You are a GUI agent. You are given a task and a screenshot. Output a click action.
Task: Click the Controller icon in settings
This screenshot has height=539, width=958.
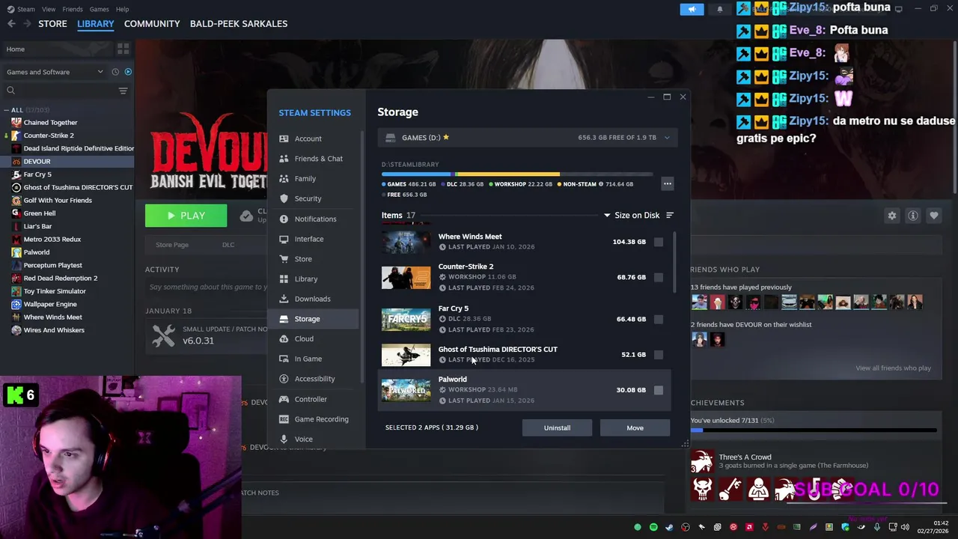[x=284, y=399]
